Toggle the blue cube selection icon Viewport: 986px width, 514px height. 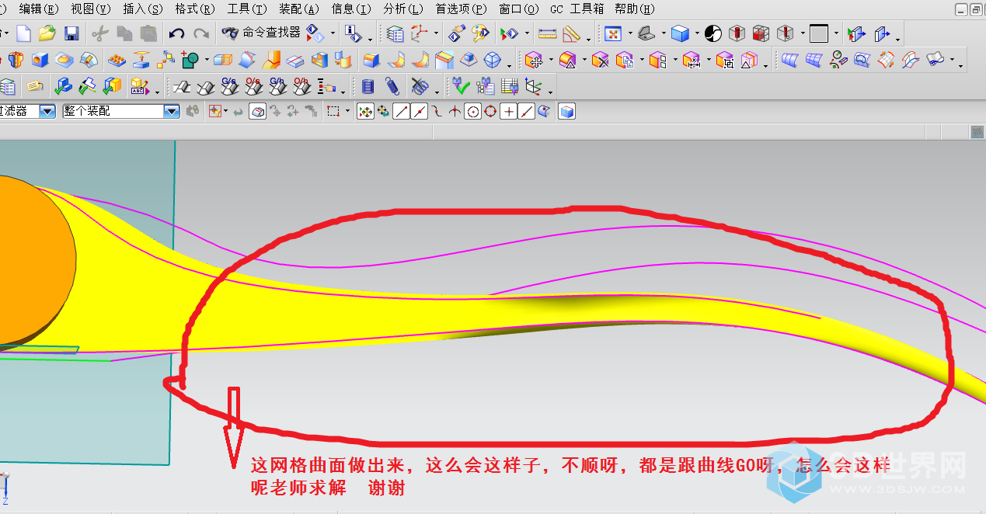click(x=566, y=111)
